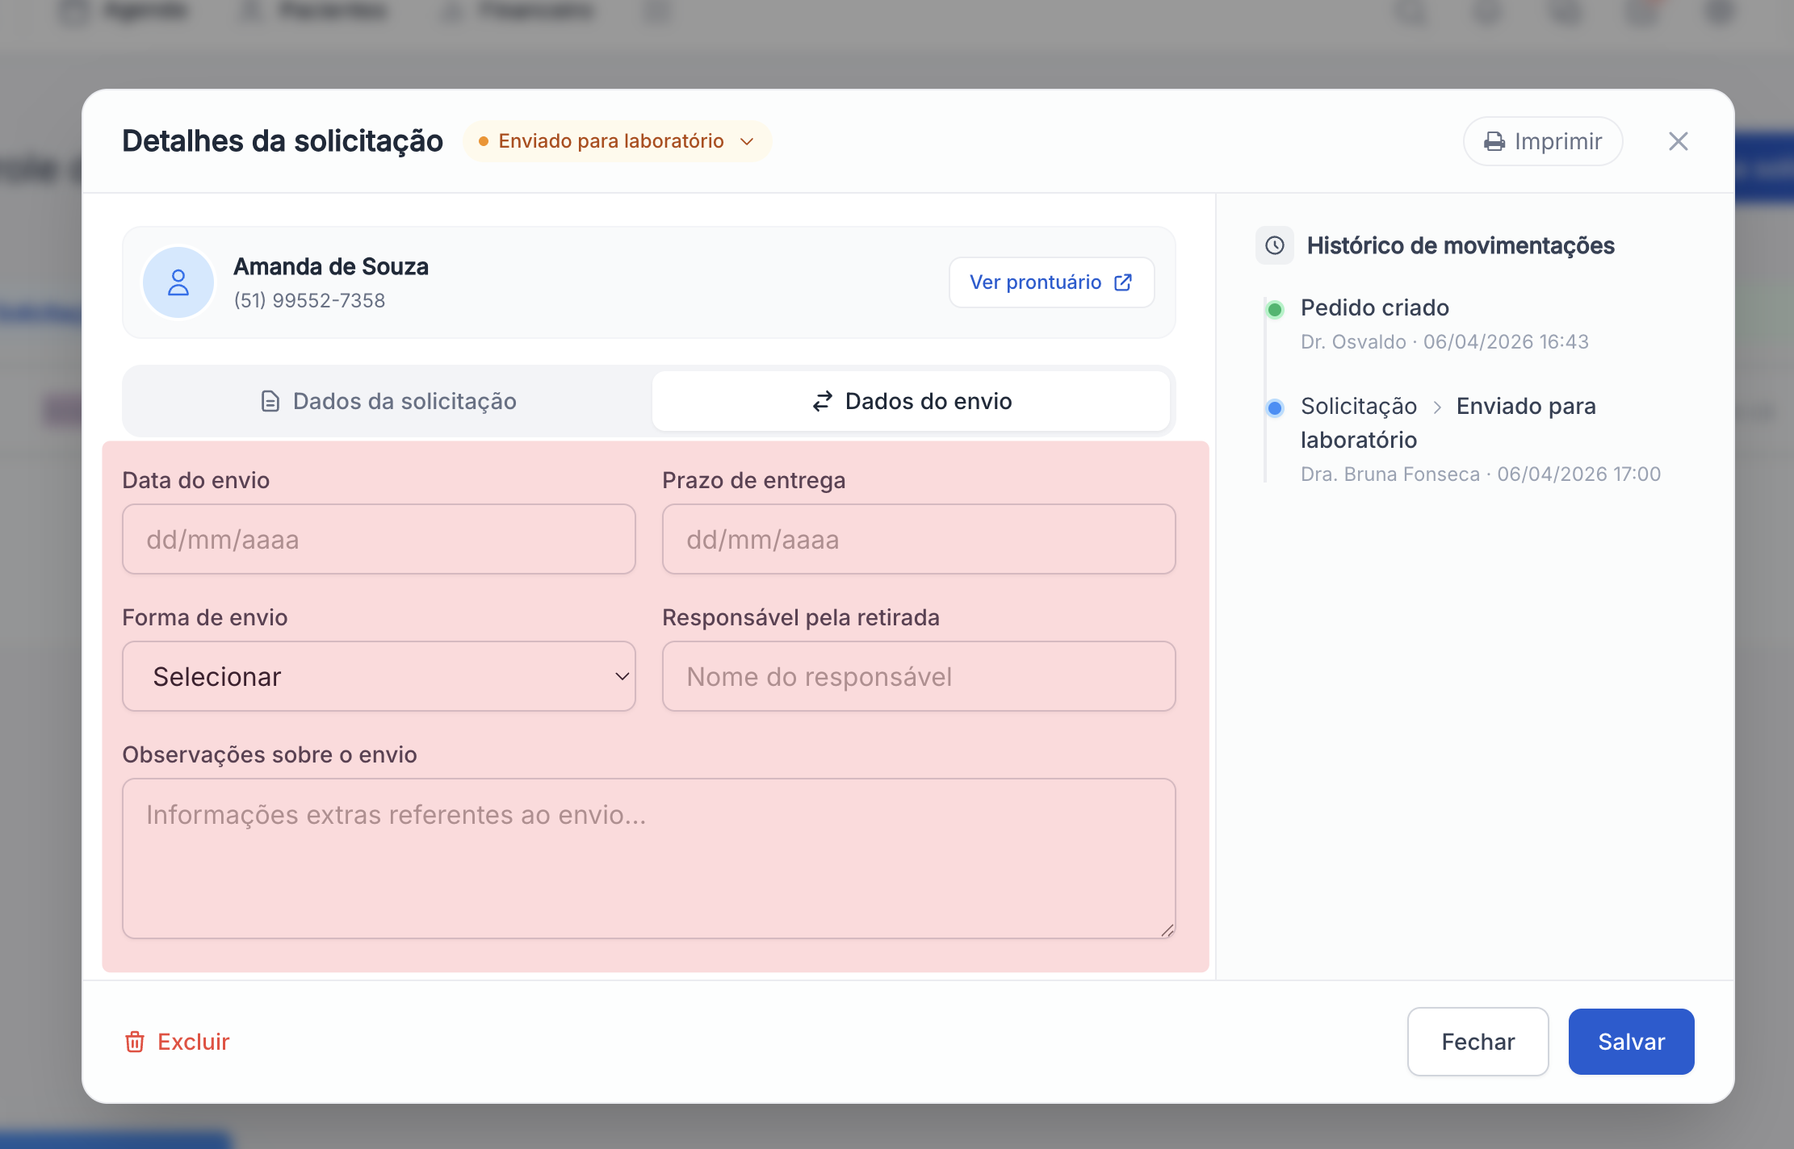This screenshot has width=1794, height=1149.
Task: Click the Fechar button
Action: [x=1478, y=1042]
